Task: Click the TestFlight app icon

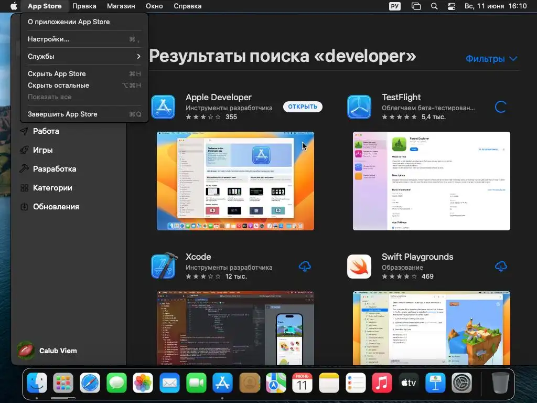Action: [x=359, y=107]
